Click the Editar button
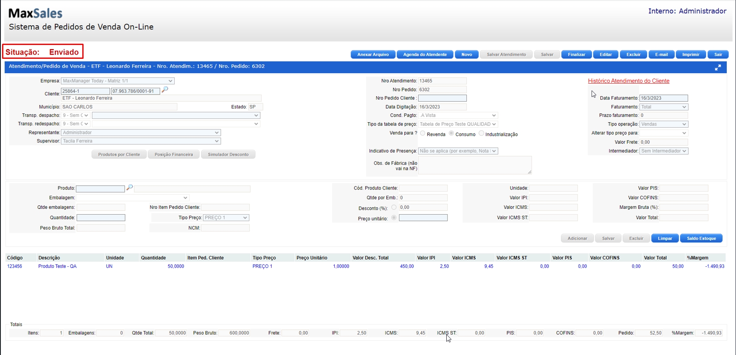 (605, 55)
